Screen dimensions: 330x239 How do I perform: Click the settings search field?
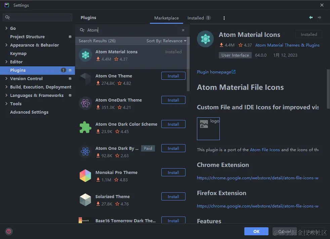pos(37,17)
